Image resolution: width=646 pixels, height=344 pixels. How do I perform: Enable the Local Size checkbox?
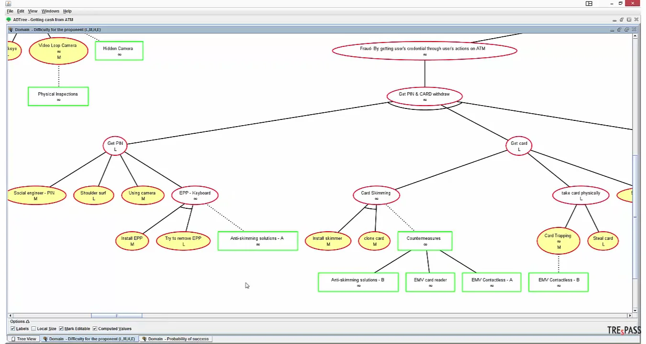tap(34, 329)
